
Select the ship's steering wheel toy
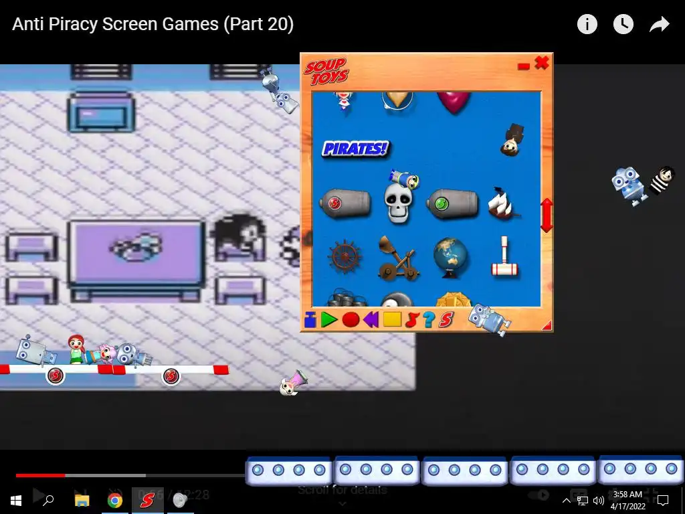[345, 256]
